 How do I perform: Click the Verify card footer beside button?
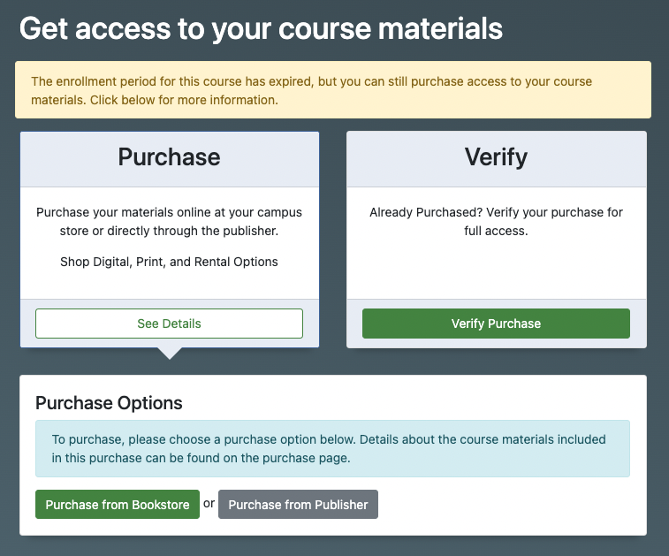[638, 324]
